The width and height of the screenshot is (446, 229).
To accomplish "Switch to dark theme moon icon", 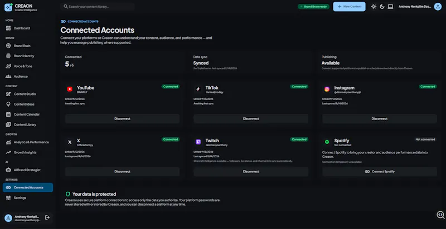I will [382, 7].
